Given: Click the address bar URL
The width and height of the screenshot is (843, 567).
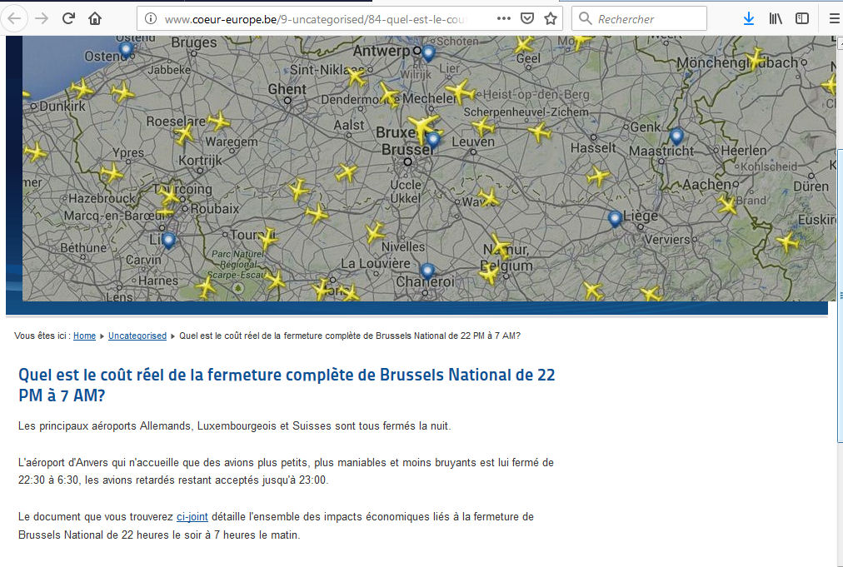Looking at the screenshot, I should 315,19.
